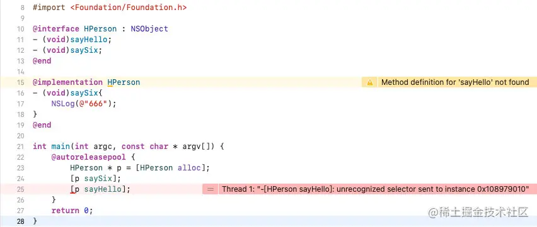537x227 pixels.
Task: Click HPerson in the @interface declaration
Action: pos(100,29)
